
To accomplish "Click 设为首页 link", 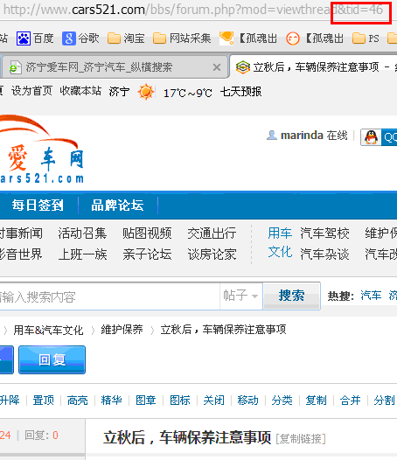I will (31, 91).
